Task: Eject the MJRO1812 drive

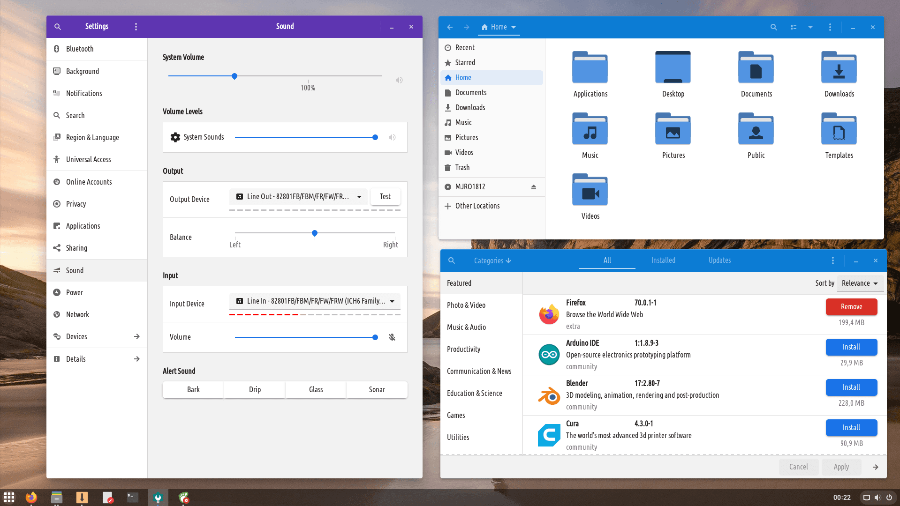Action: (x=533, y=187)
